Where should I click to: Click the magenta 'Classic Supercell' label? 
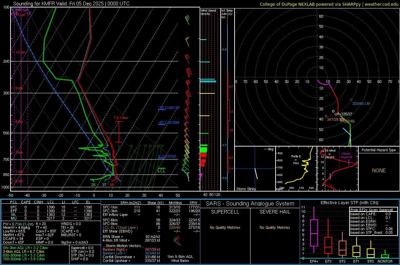[x=346, y=155]
